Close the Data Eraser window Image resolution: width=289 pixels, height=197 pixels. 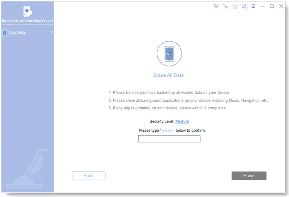click(x=281, y=6)
